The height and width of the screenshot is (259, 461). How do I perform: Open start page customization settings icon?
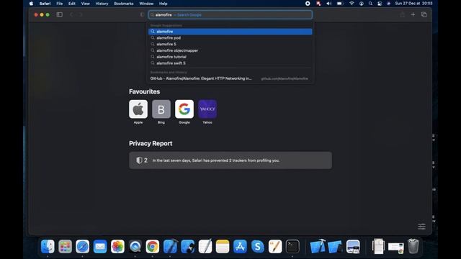click(421, 226)
